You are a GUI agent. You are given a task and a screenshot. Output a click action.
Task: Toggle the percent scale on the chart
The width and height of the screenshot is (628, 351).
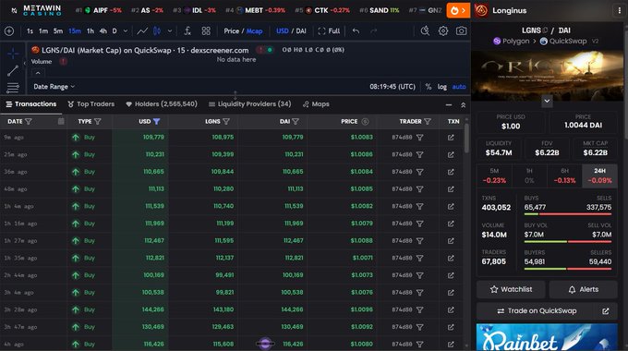(429, 87)
